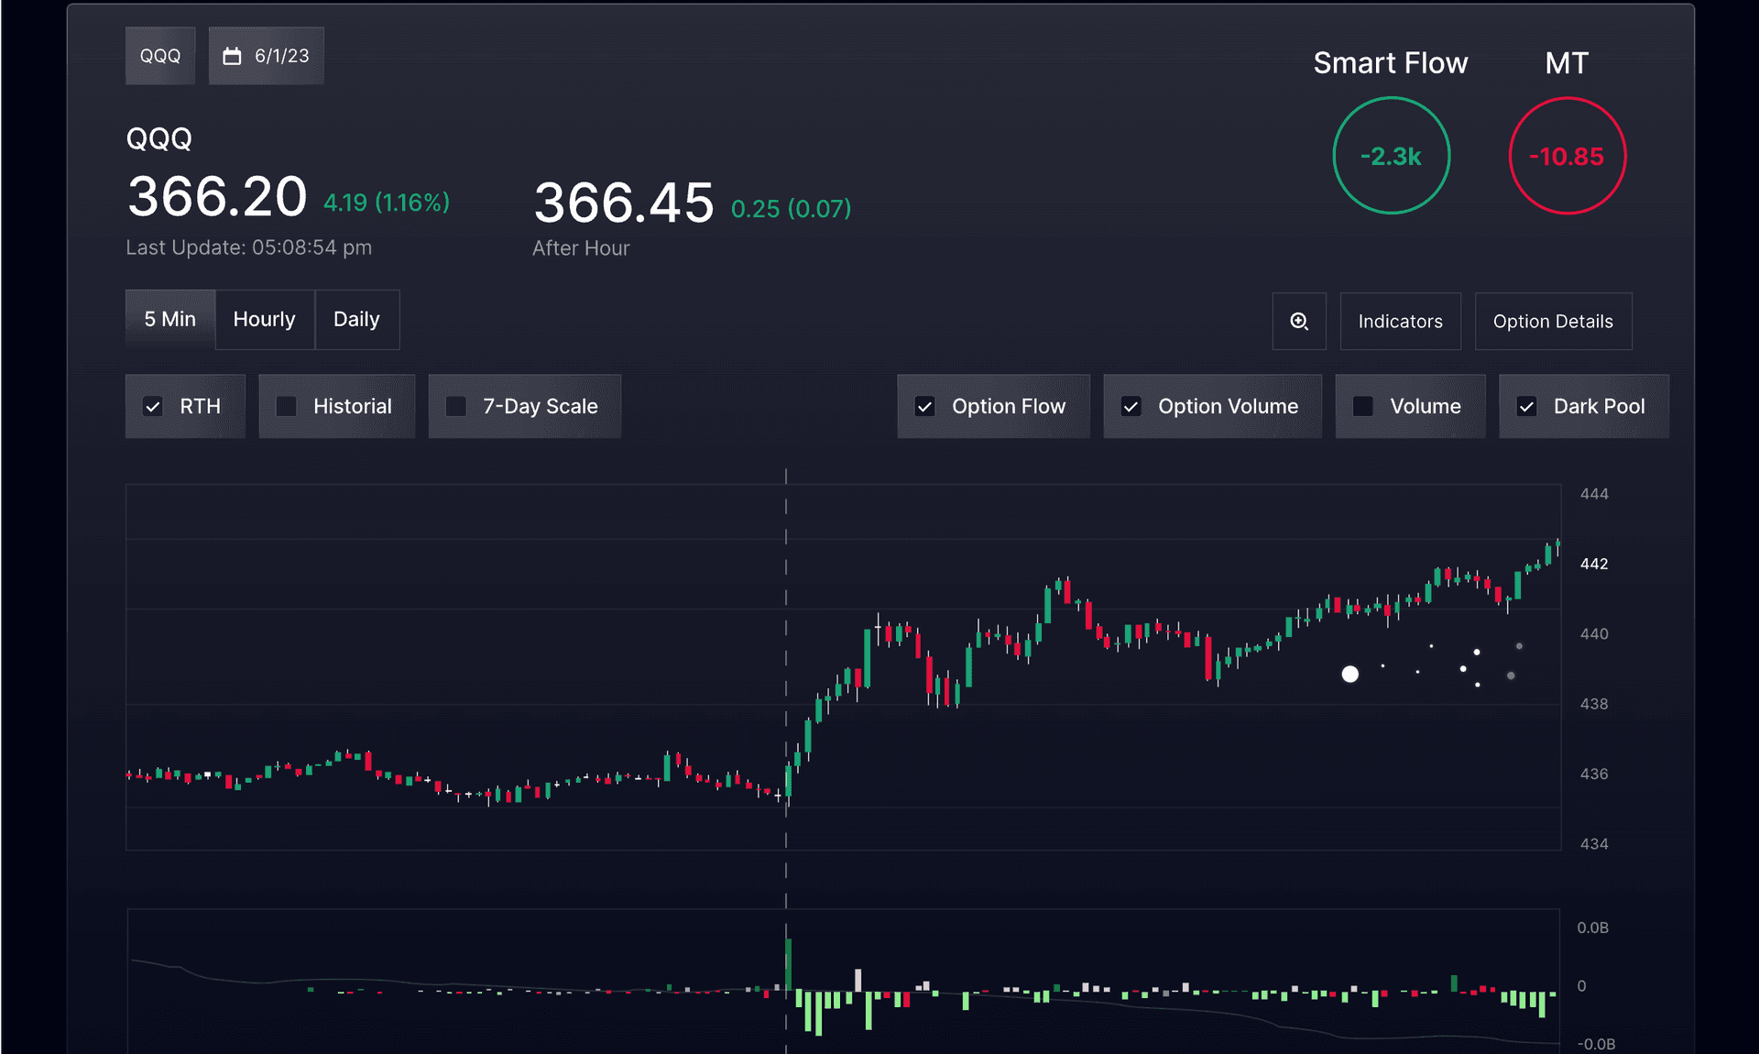Click the 366.20 price value
The image size is (1759, 1054).
(217, 196)
